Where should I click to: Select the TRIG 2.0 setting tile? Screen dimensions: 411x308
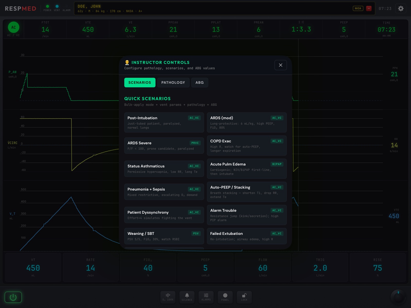click(320, 267)
